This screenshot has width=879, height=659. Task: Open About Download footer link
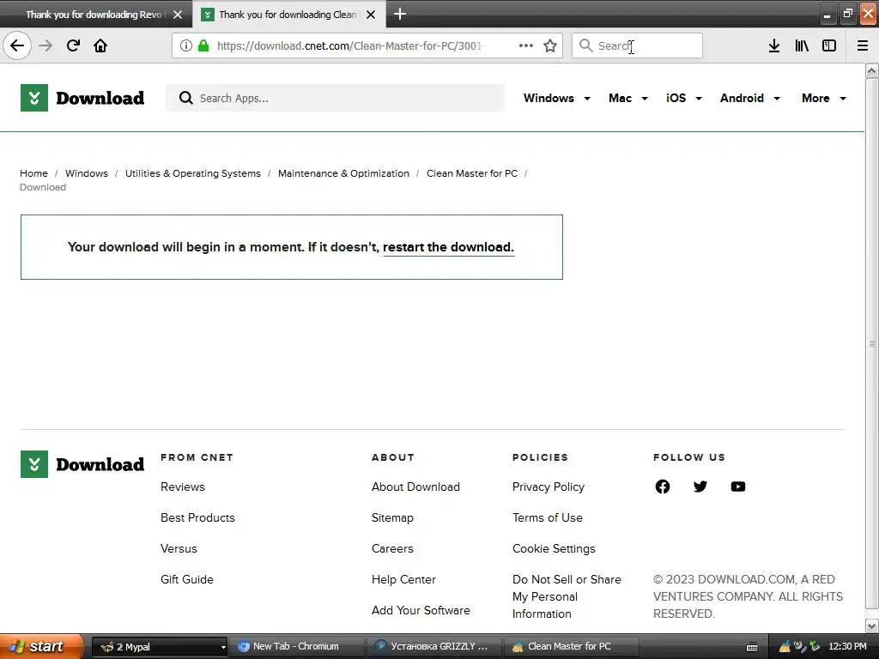415,487
